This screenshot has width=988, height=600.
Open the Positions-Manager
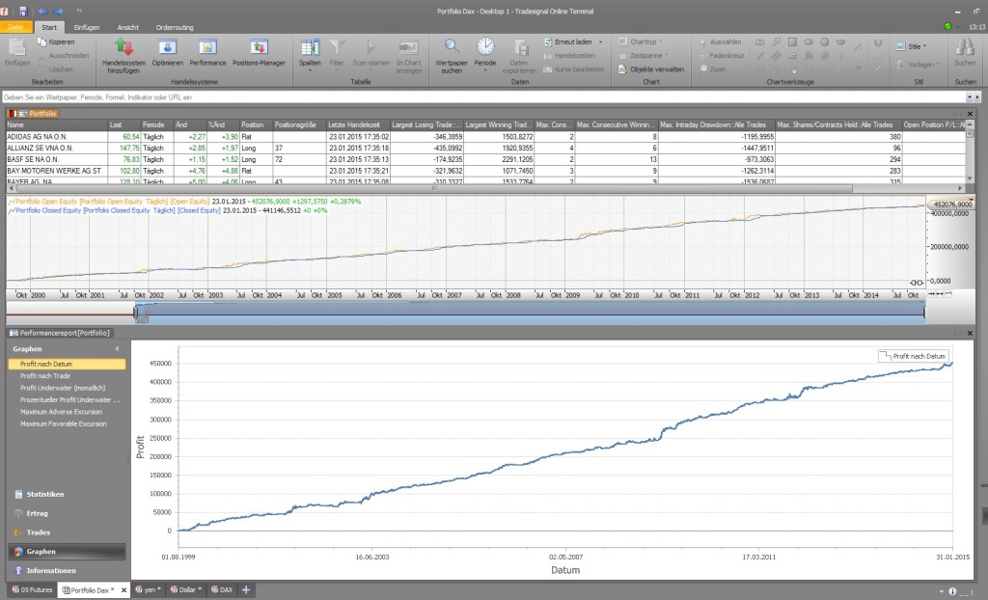[x=258, y=48]
